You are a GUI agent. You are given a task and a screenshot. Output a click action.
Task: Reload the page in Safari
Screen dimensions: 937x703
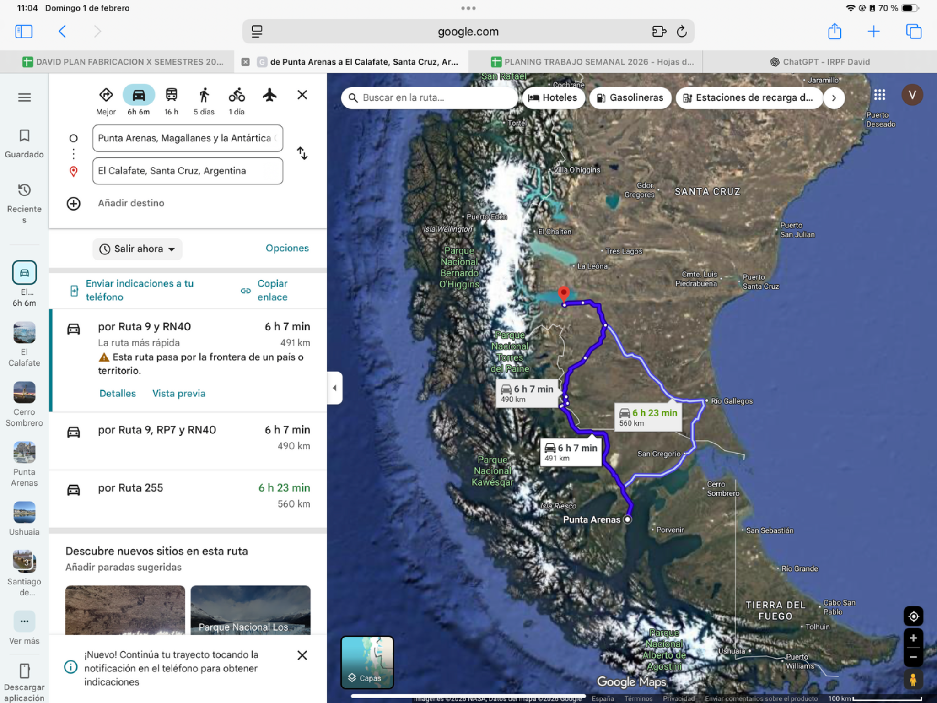682,32
